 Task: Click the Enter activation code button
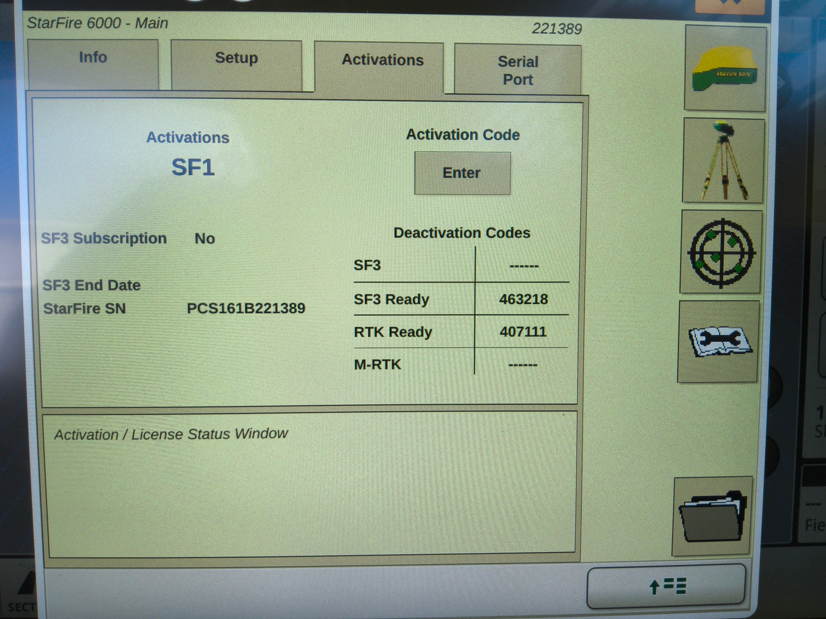coord(462,173)
